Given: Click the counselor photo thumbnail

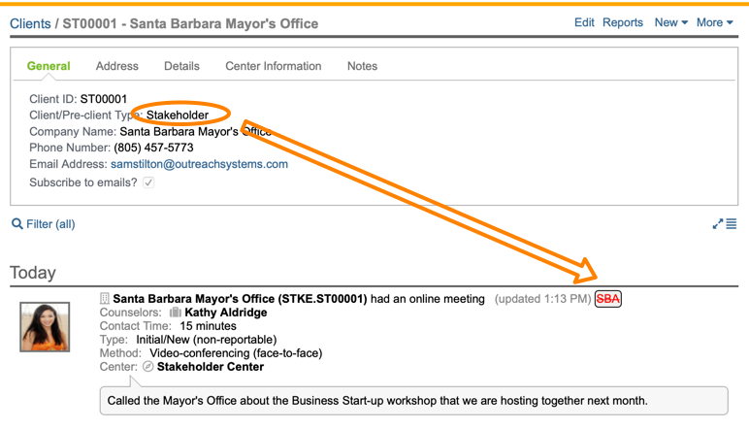Looking at the screenshot, I should (x=45, y=326).
